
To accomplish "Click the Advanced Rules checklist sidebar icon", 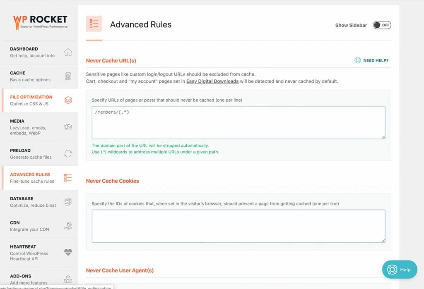I will click(68, 177).
